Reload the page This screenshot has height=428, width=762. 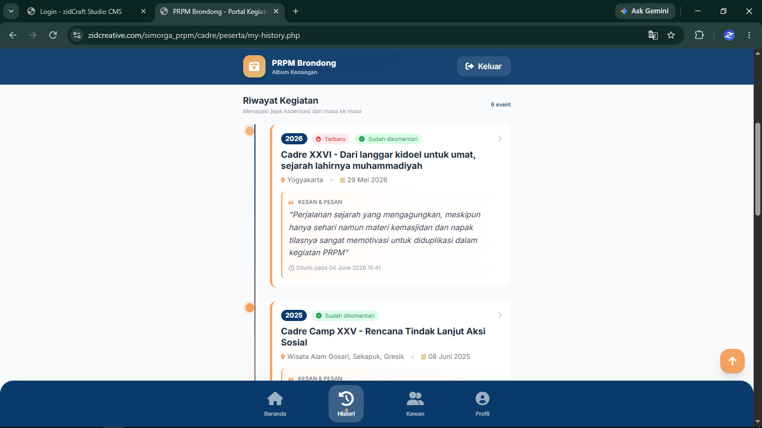53,35
